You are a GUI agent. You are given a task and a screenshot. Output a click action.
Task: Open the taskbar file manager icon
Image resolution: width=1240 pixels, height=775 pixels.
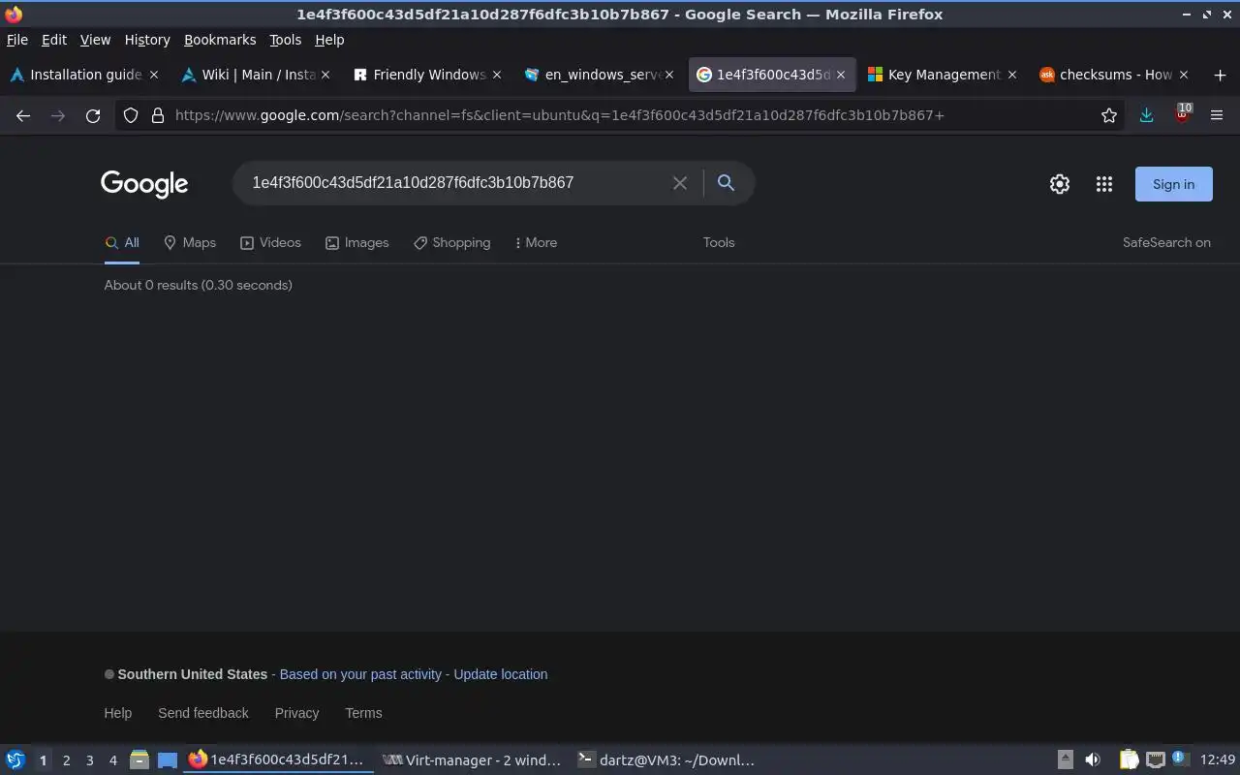139,759
